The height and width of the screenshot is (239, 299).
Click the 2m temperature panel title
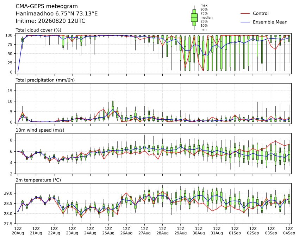(x=38, y=180)
